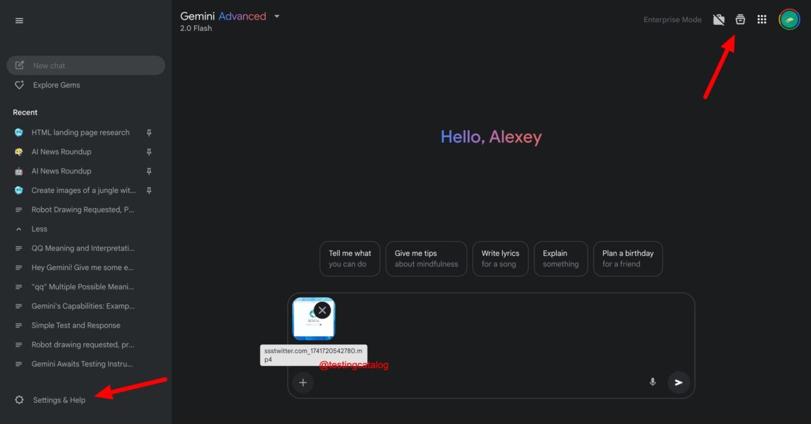Collapse recent chats with Less
The image size is (811, 424).
pyautogui.click(x=39, y=229)
